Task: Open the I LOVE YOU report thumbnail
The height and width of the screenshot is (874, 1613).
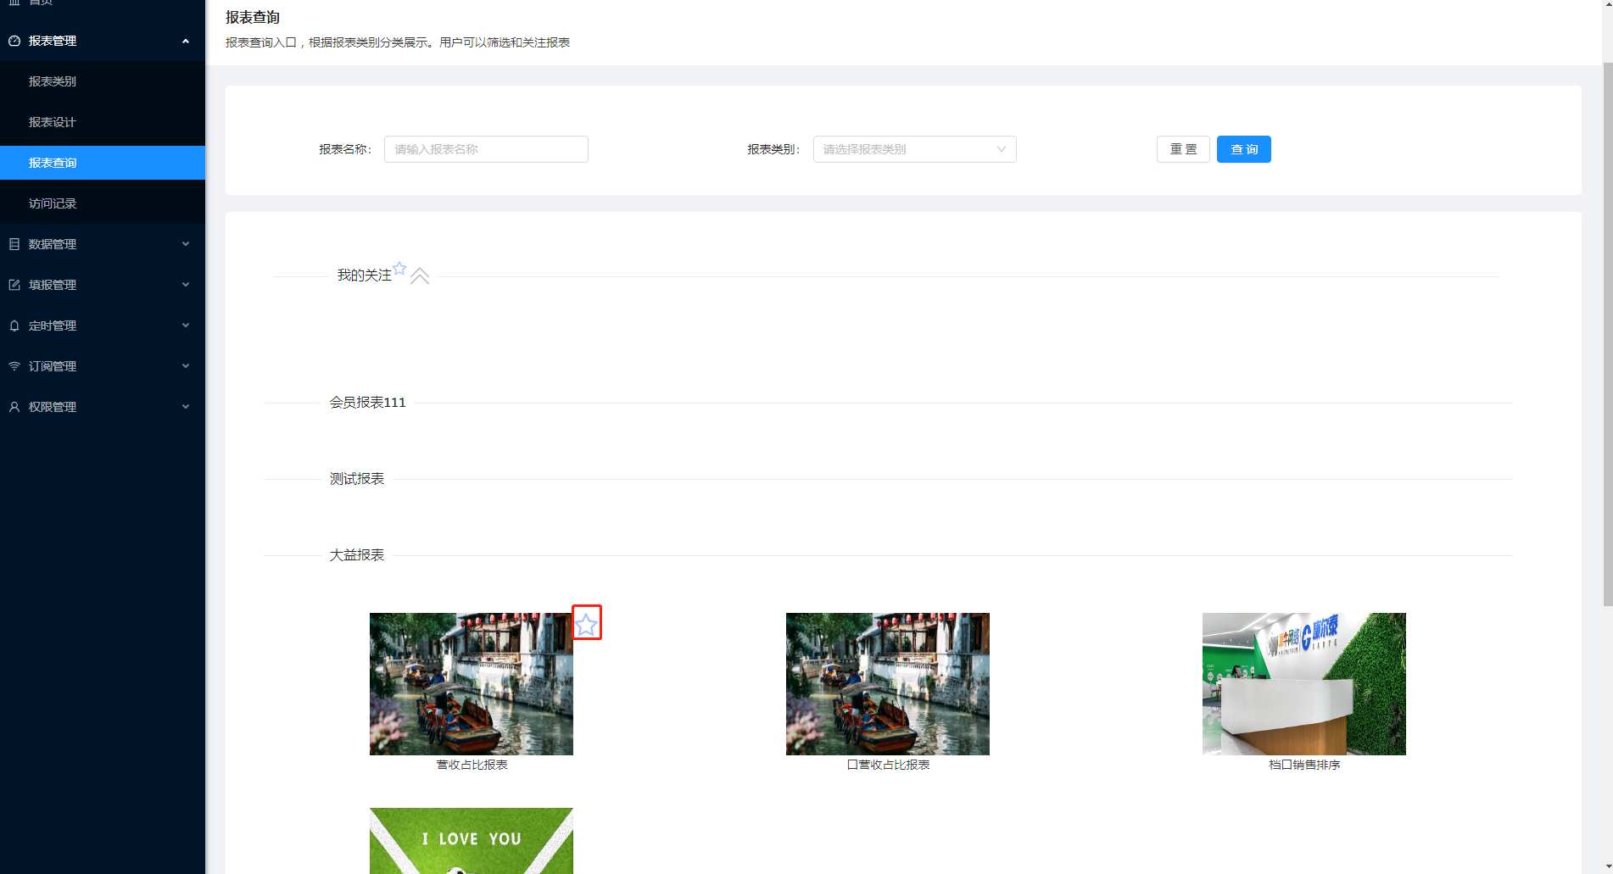Action: (x=472, y=841)
